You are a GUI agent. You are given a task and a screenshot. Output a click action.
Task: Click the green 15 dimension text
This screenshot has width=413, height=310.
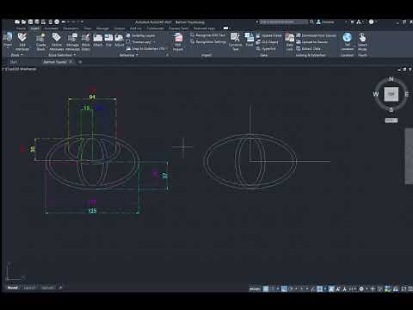[86, 108]
